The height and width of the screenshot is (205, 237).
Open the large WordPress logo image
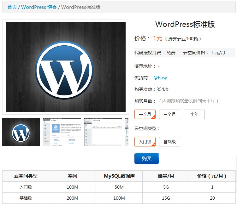[66, 67]
